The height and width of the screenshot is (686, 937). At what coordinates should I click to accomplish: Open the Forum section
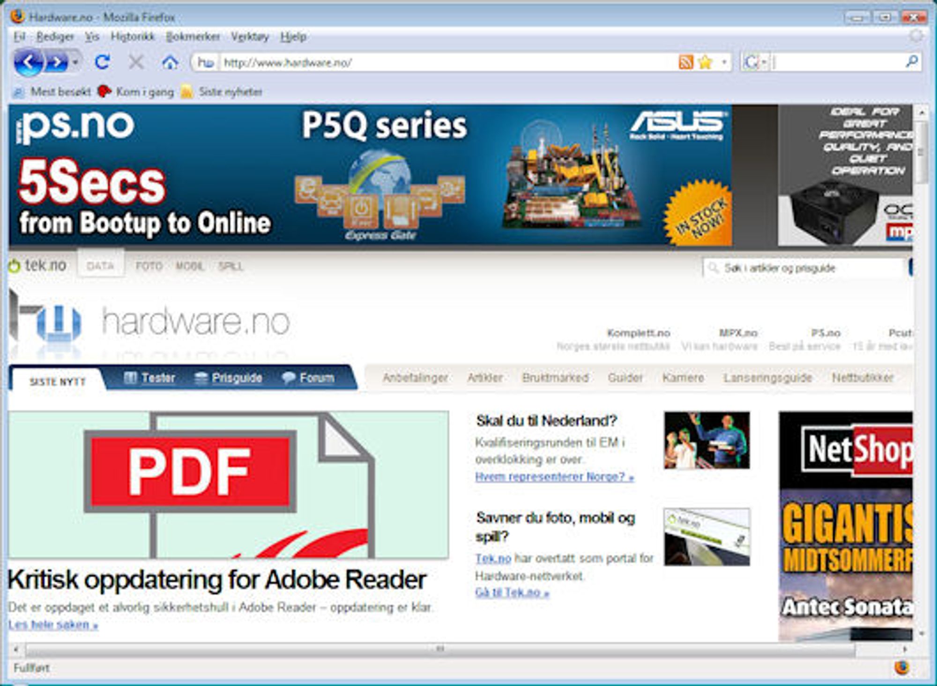(308, 378)
